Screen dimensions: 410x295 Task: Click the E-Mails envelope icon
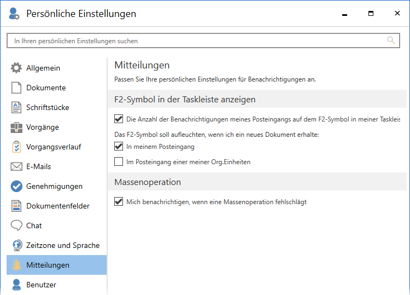(16, 167)
